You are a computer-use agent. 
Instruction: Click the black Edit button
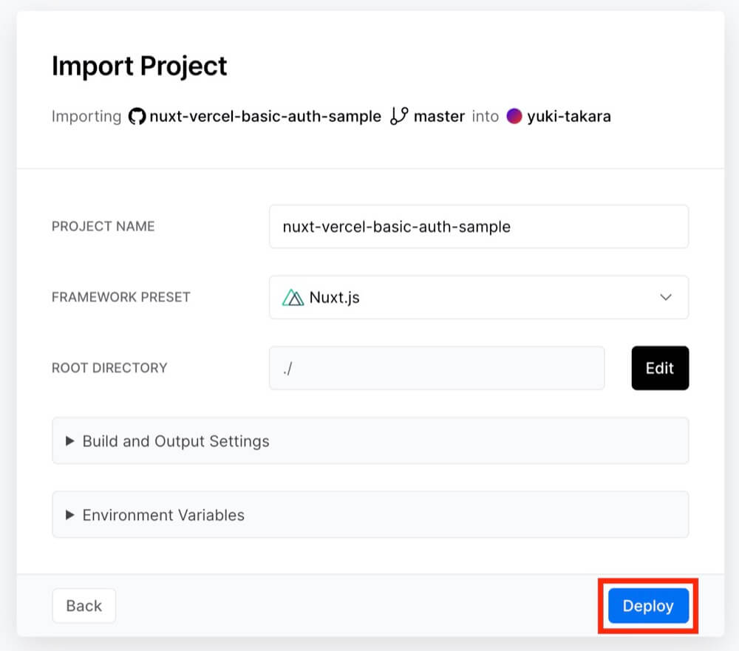(660, 368)
